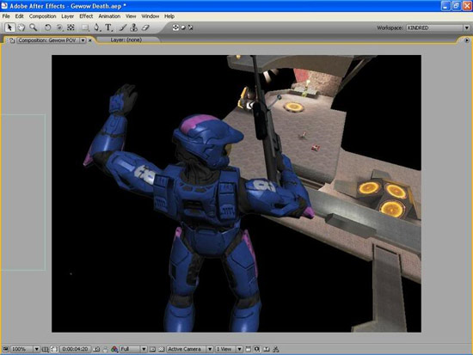Screen dimensions: 473x355
Task: Toggle the Region of Interest button
Action: tap(152, 349)
